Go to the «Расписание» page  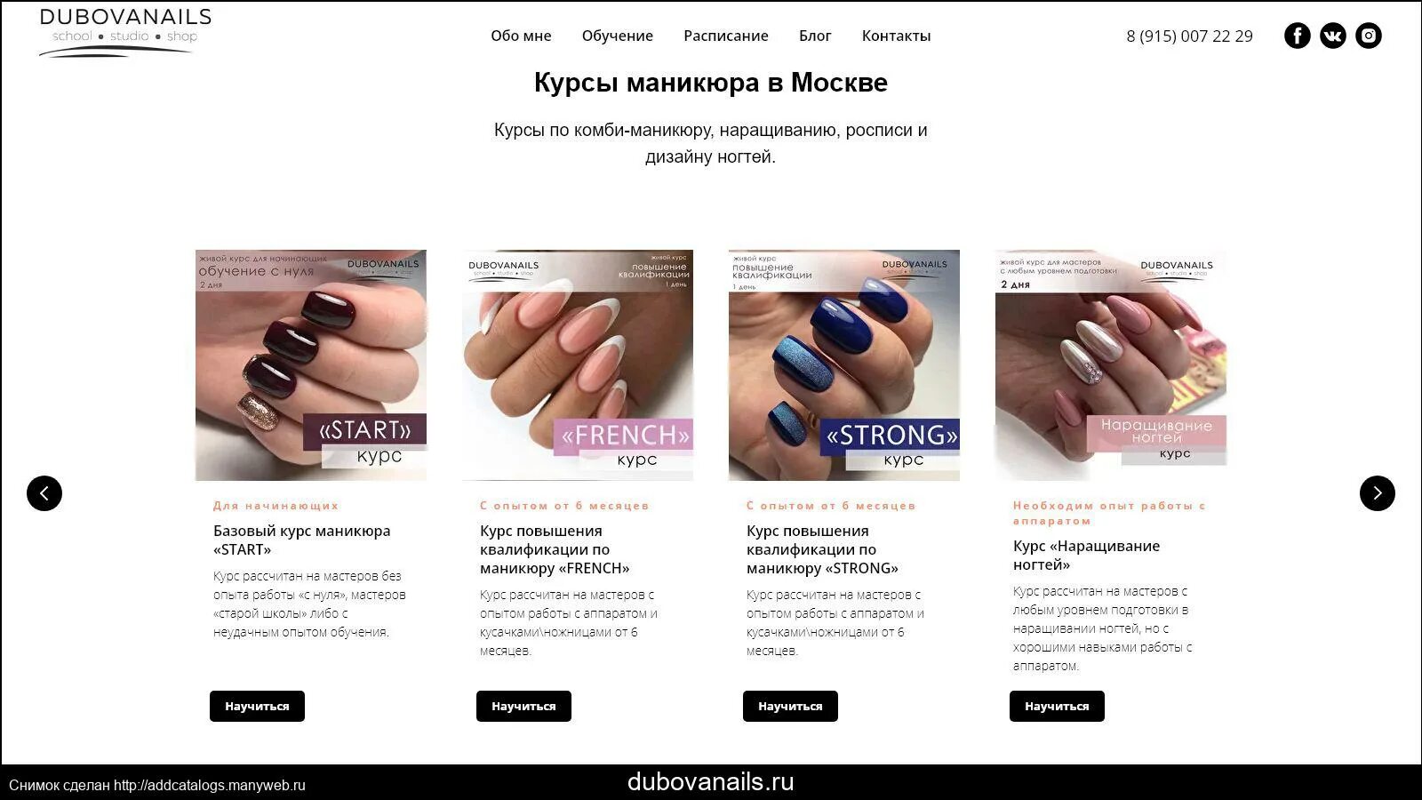[725, 36]
